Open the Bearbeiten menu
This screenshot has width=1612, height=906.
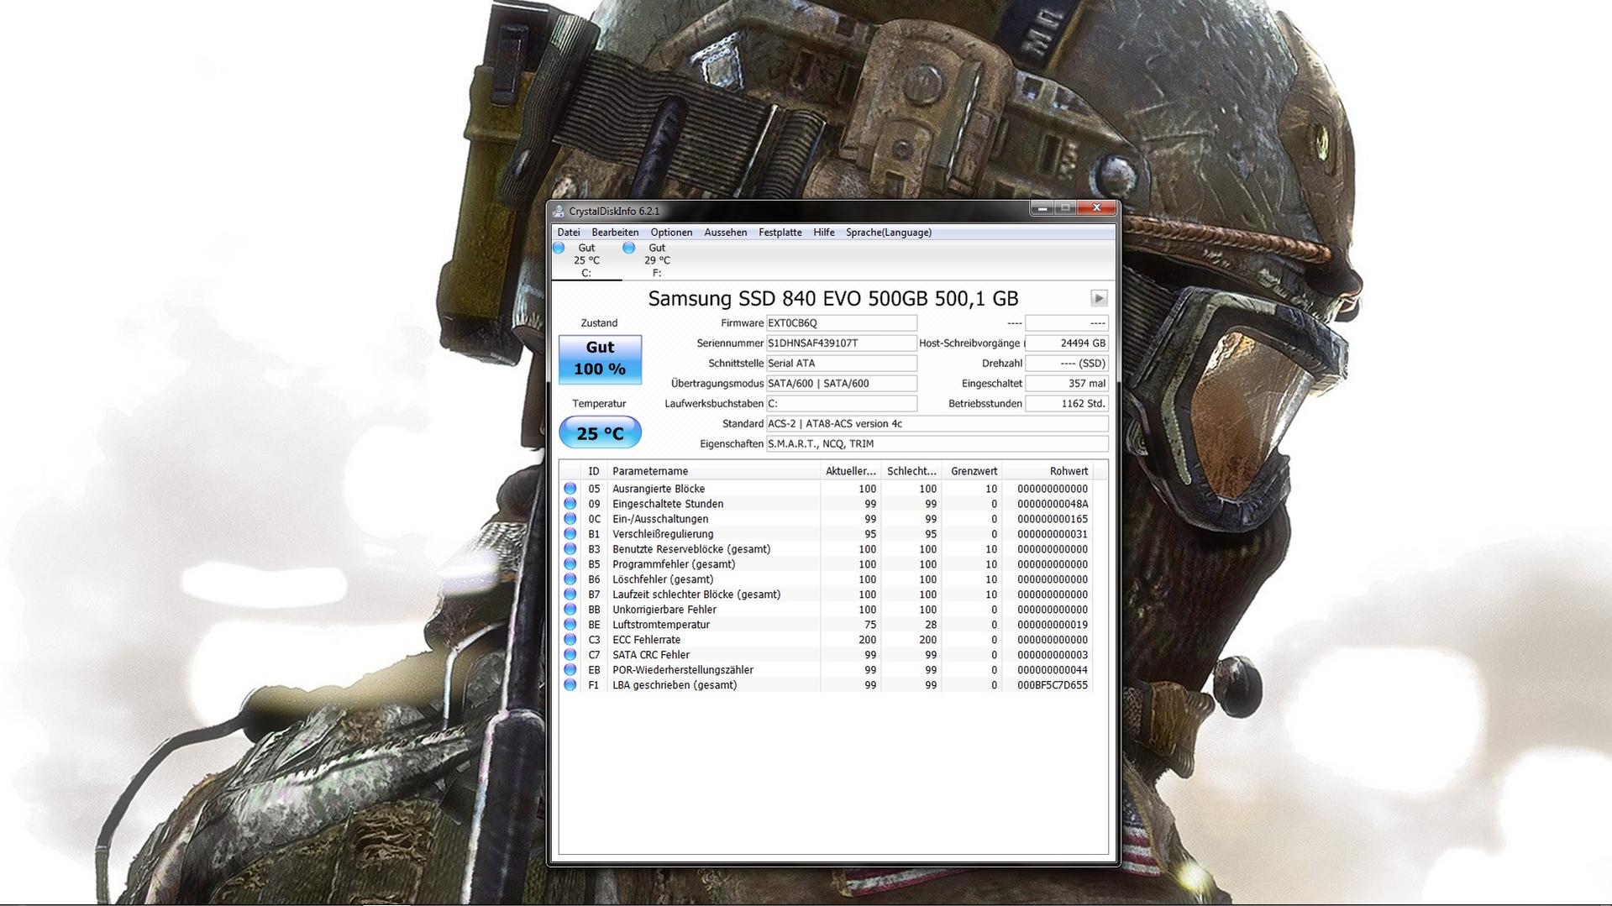pyautogui.click(x=615, y=233)
